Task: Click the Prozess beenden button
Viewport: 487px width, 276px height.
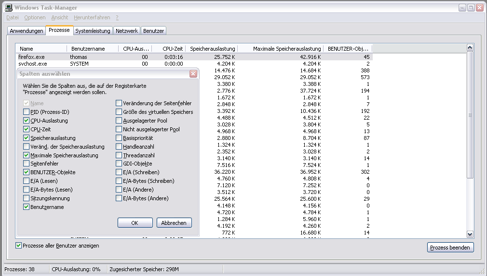Action: [450, 247]
